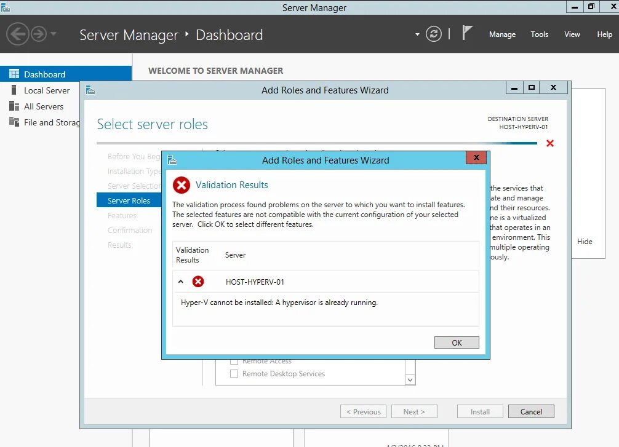
Task: Click the Validation Results column header
Action: (x=192, y=255)
